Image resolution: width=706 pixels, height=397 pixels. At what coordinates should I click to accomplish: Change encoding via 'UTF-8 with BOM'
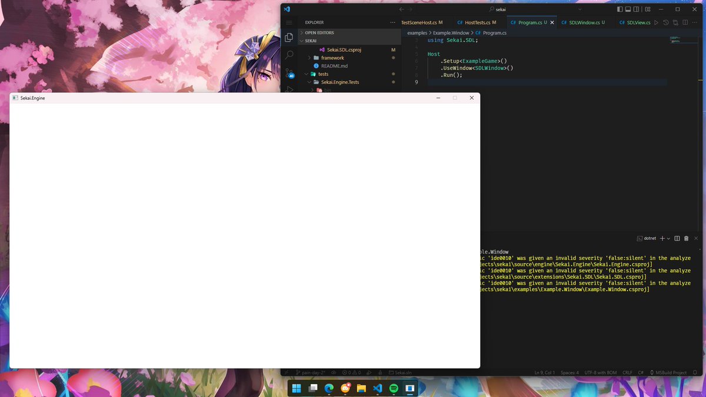[601, 373]
